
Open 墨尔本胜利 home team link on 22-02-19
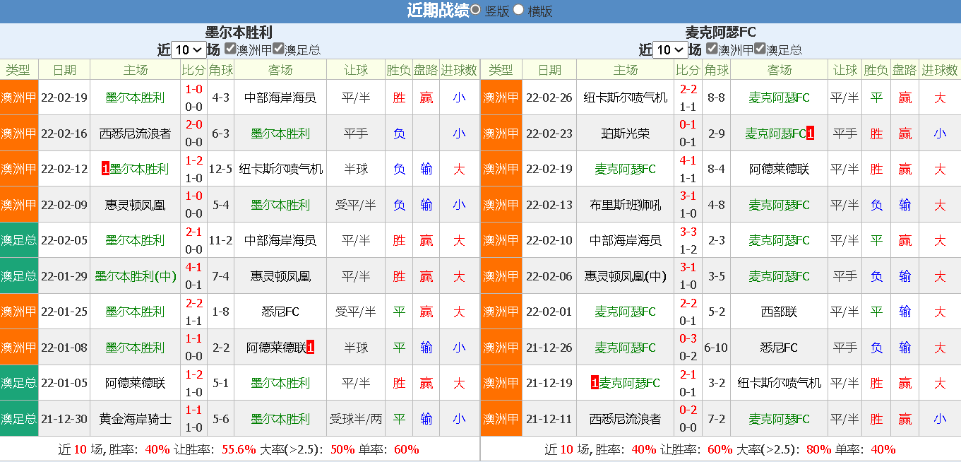[135, 97]
